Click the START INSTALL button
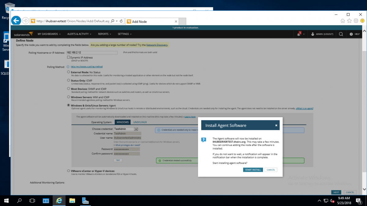Image resolution: width=367 pixels, height=206 pixels. [253, 170]
